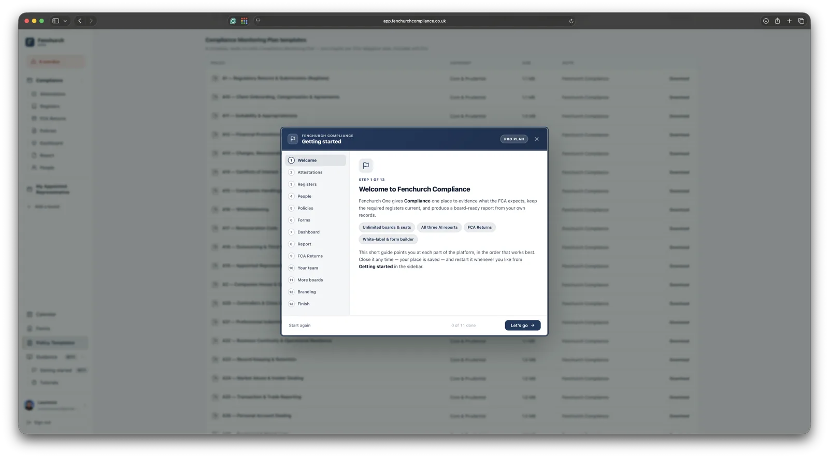Go to the Dashboard step
Viewport: 829px width, 458px height.
pyautogui.click(x=316, y=232)
